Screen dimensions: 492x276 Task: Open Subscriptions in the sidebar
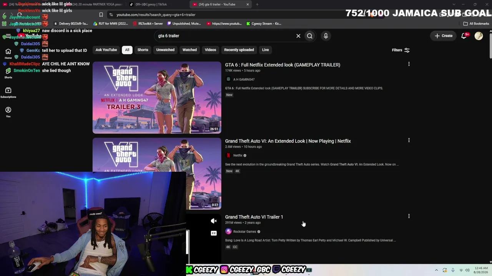[8, 92]
